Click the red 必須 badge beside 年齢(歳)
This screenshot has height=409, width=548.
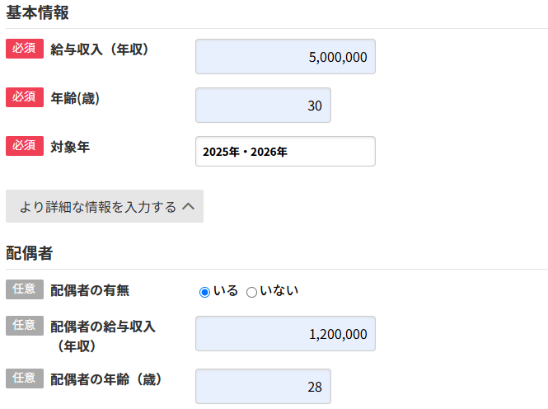tap(24, 97)
